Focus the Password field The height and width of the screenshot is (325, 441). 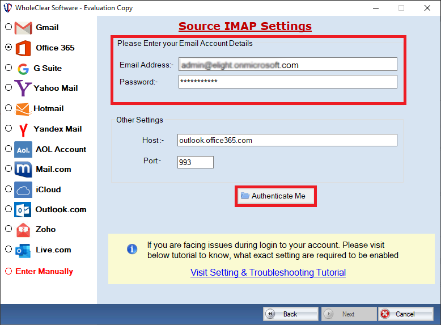coord(288,82)
